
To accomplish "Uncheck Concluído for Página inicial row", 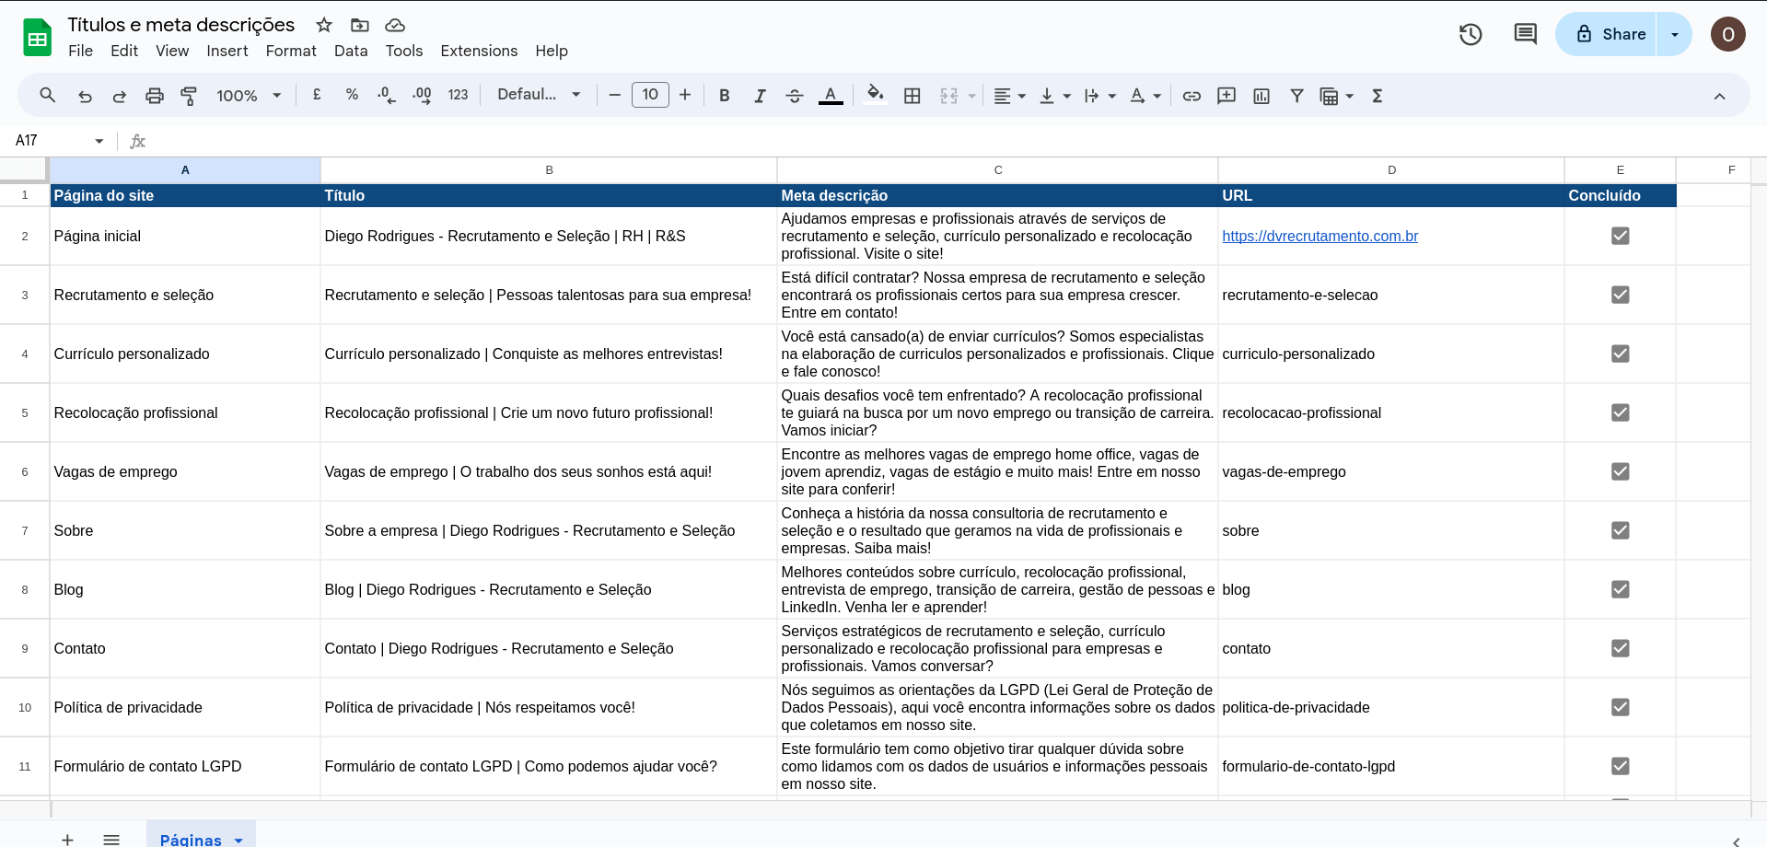I will tap(1620, 237).
